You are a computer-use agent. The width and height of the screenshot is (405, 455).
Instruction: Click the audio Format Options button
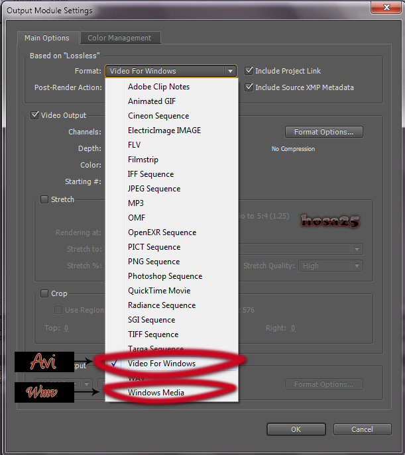click(324, 384)
